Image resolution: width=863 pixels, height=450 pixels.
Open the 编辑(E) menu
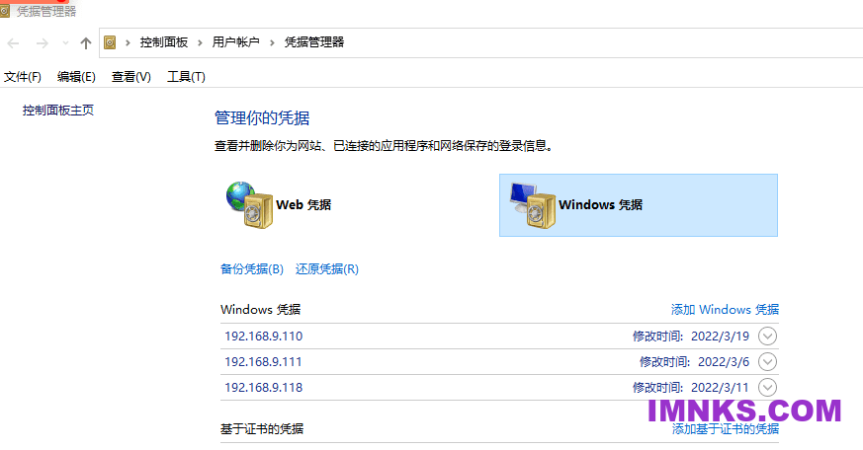pyautogui.click(x=76, y=77)
